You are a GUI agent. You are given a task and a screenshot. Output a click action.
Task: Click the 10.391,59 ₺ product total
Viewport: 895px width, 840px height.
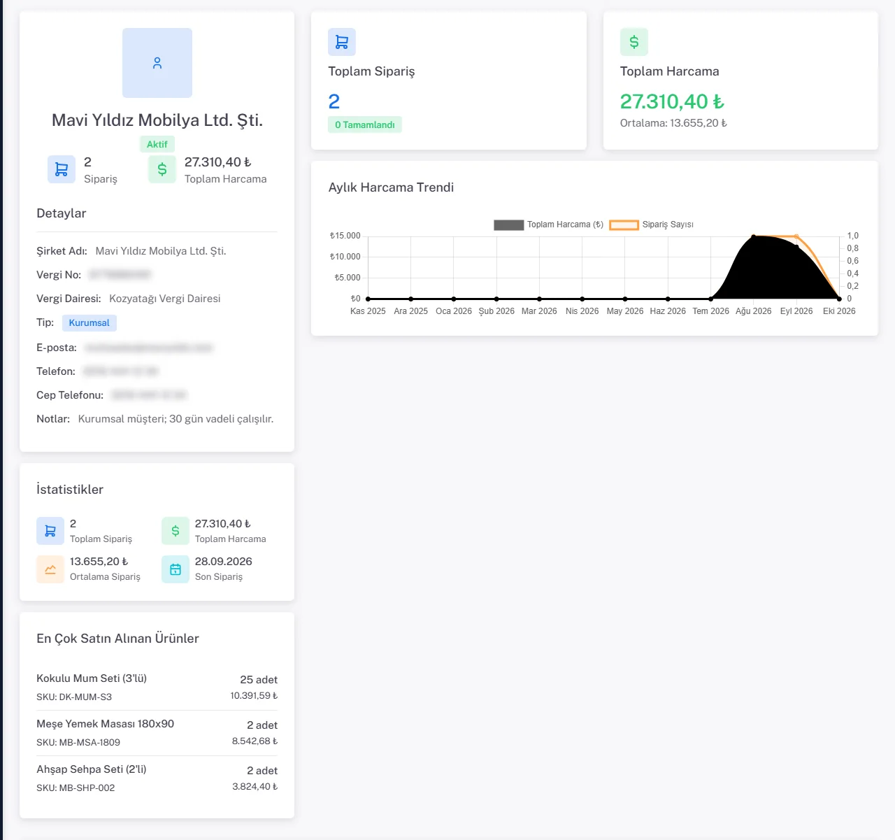(x=254, y=696)
